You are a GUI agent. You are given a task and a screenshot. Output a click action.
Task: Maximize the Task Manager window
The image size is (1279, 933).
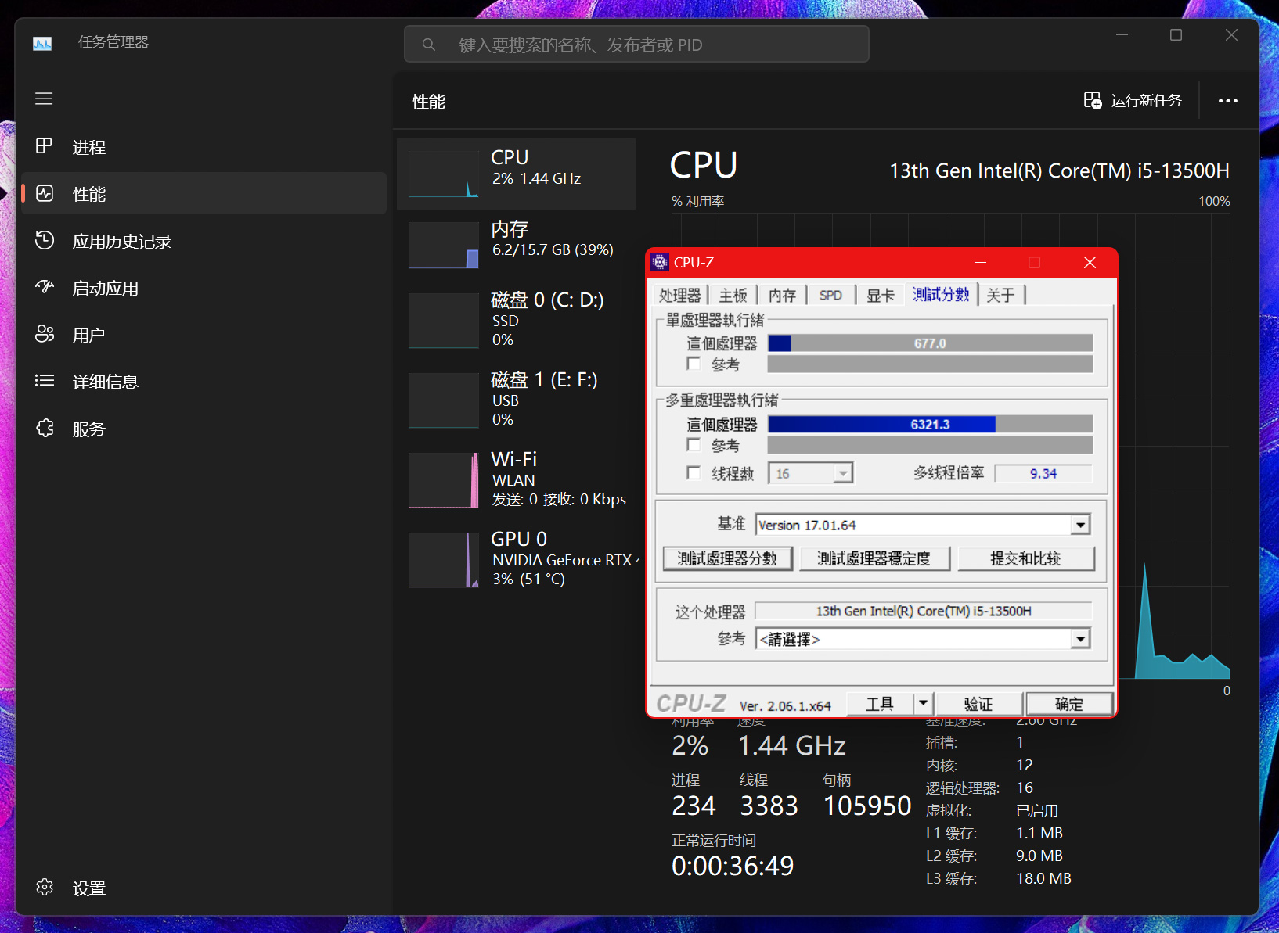pyautogui.click(x=1176, y=35)
